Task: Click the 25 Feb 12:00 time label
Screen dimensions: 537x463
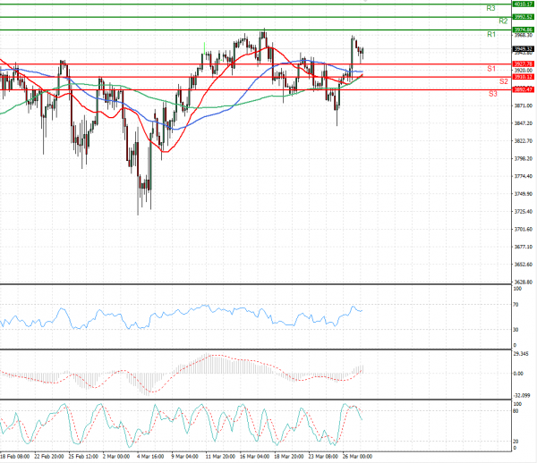Action: (83, 456)
